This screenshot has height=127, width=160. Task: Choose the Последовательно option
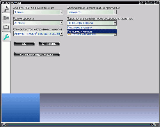pos(92,28)
